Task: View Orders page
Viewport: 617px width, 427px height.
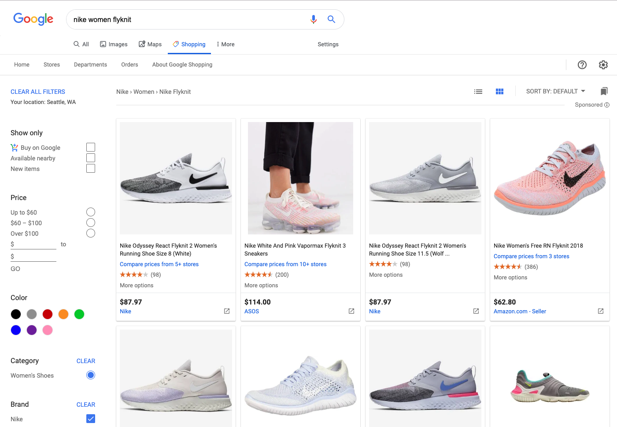Action: 129,64
